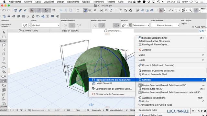Click the zoom in magnifier in bottom bar
This screenshot has width=207, height=116.
(17, 110)
